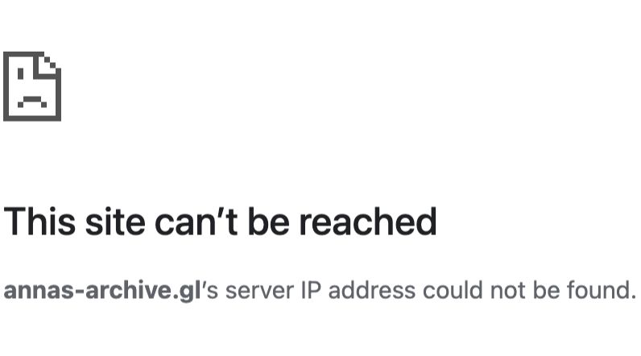Click the ".gl" suffix of the domain
The height and width of the screenshot is (356, 641).
188,292
